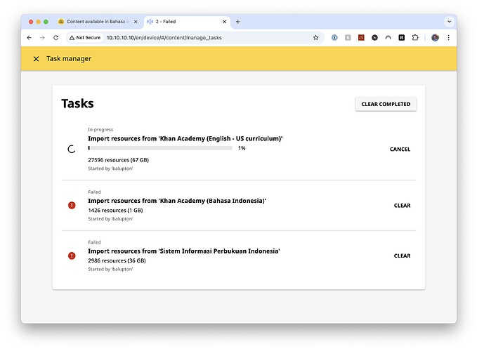Open the Extensions puzzle piece menu

(x=415, y=38)
